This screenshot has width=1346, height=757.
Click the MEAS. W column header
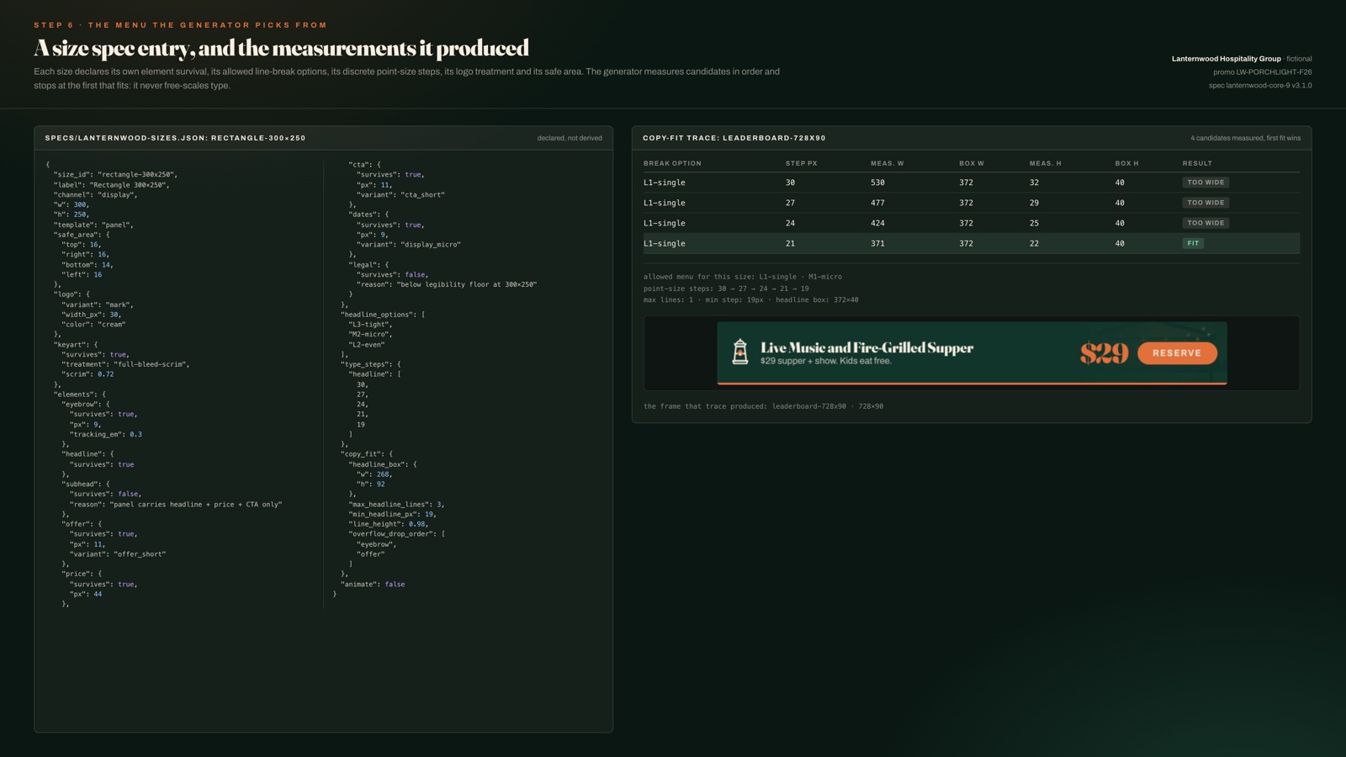(x=887, y=163)
